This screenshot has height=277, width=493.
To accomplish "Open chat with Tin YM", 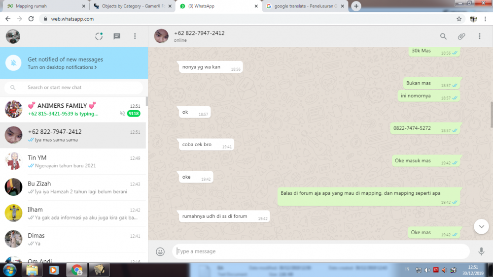I will click(x=73, y=161).
